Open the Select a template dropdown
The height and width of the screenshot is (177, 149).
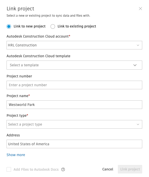(74, 65)
